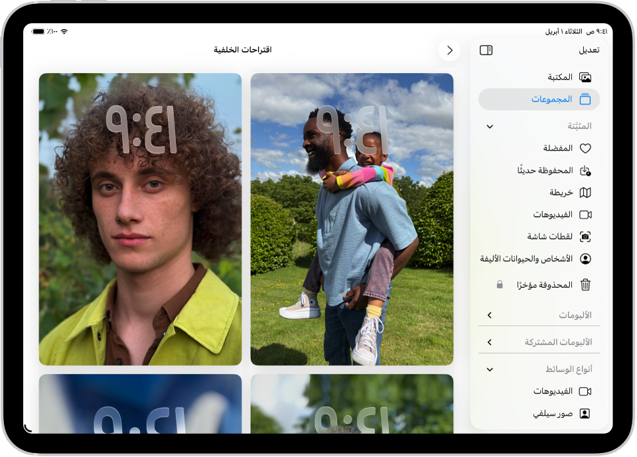This screenshot has width=637, height=457.
Task: Open الأشخاص والحيوانات الأليفة item
Action: pos(539,259)
